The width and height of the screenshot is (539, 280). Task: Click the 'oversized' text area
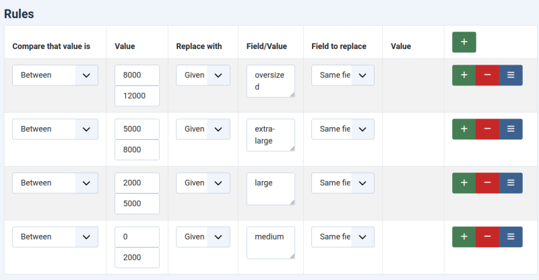[270, 81]
